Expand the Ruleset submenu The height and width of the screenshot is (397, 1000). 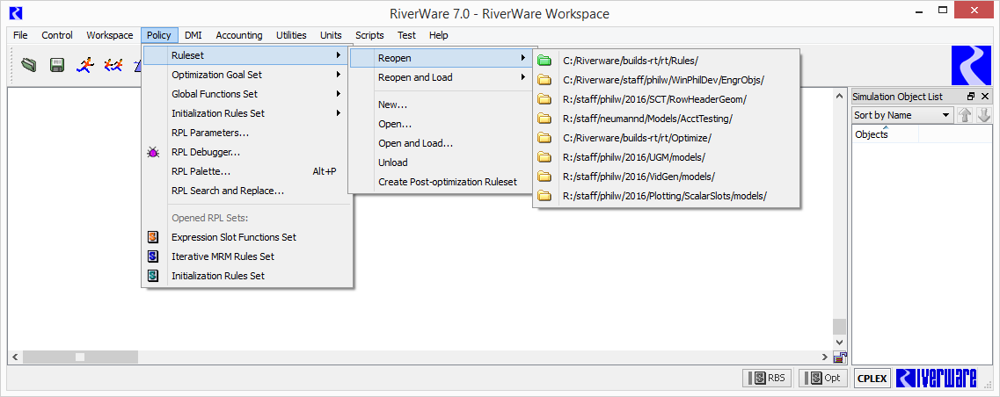(x=247, y=55)
